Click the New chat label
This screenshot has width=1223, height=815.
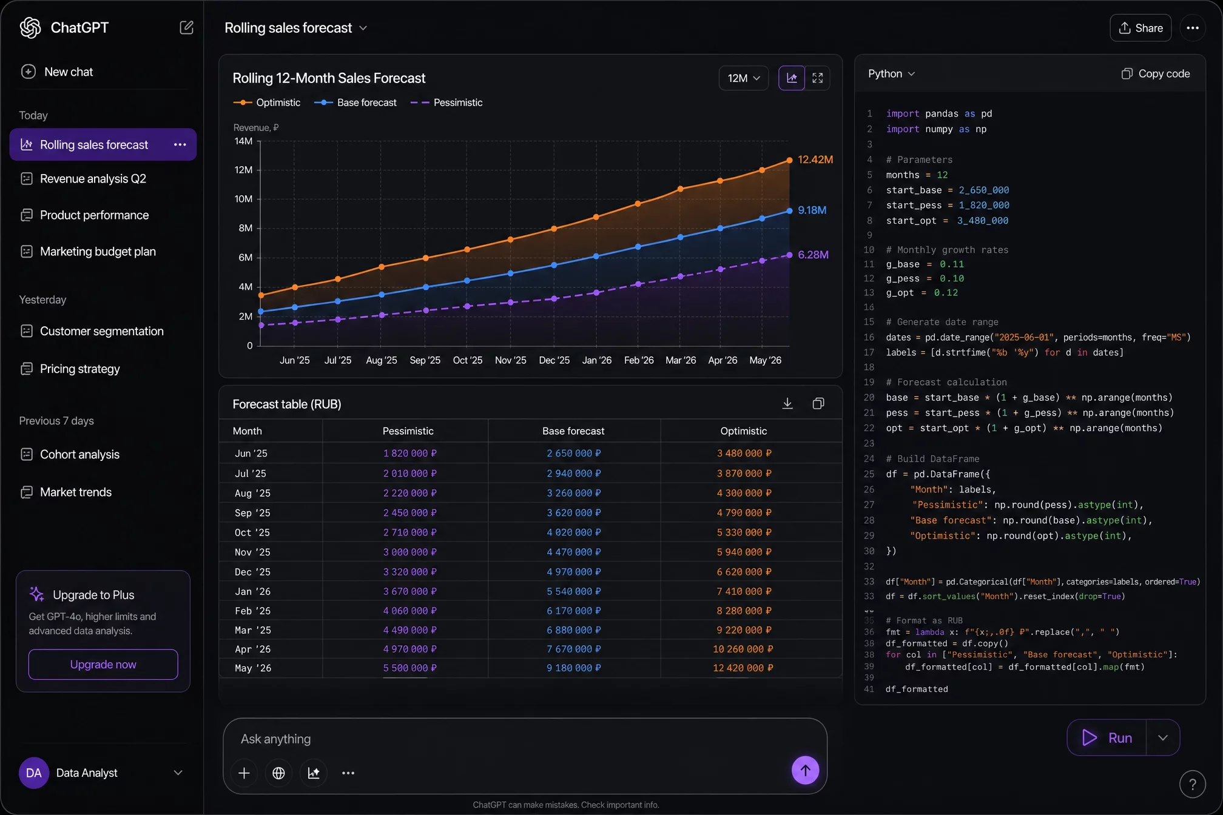click(x=69, y=72)
